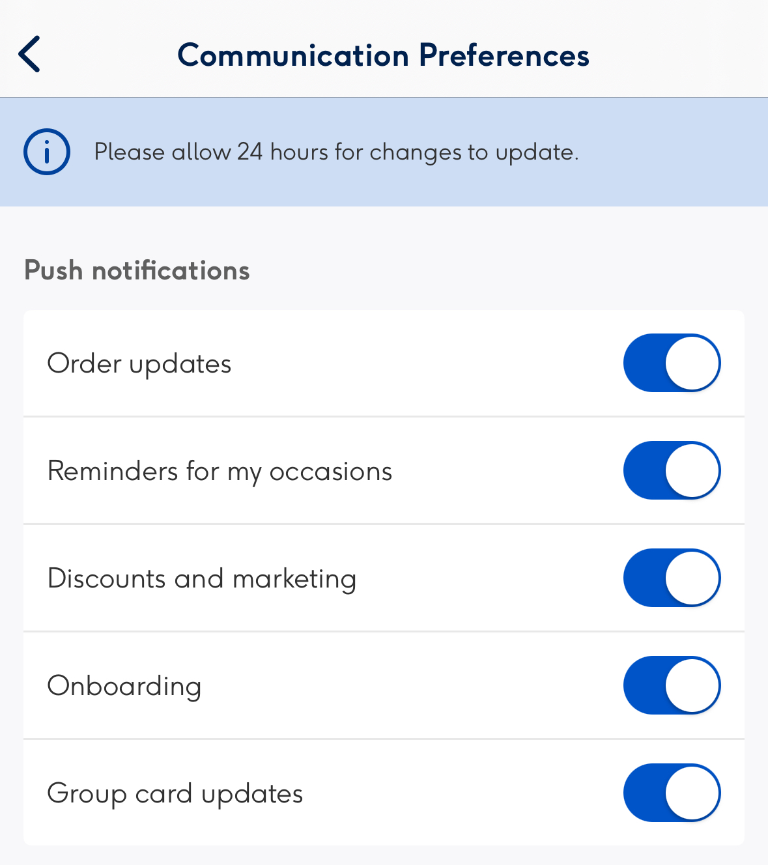Click the white knob on Onboarding switch

[x=692, y=685]
